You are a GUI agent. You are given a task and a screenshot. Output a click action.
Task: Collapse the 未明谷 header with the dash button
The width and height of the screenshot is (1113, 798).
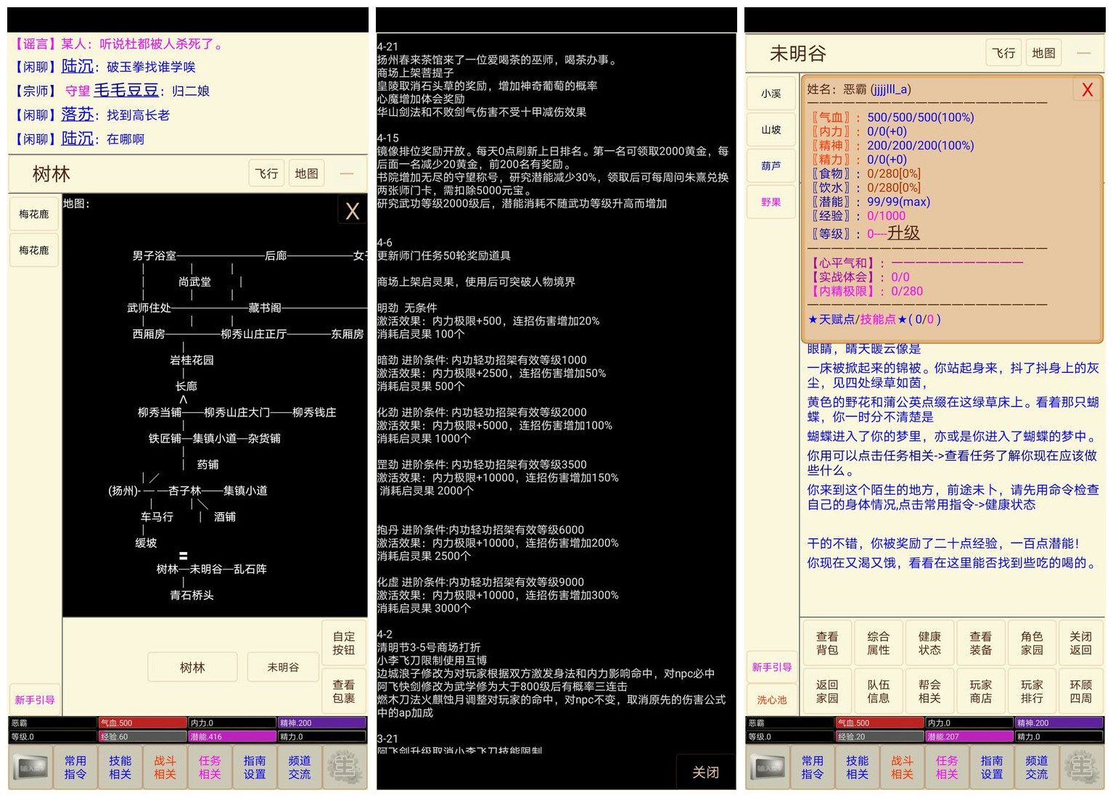point(1083,53)
